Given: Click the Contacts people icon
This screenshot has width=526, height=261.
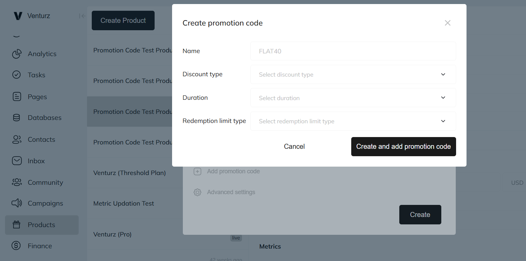Looking at the screenshot, I should click(x=16, y=139).
